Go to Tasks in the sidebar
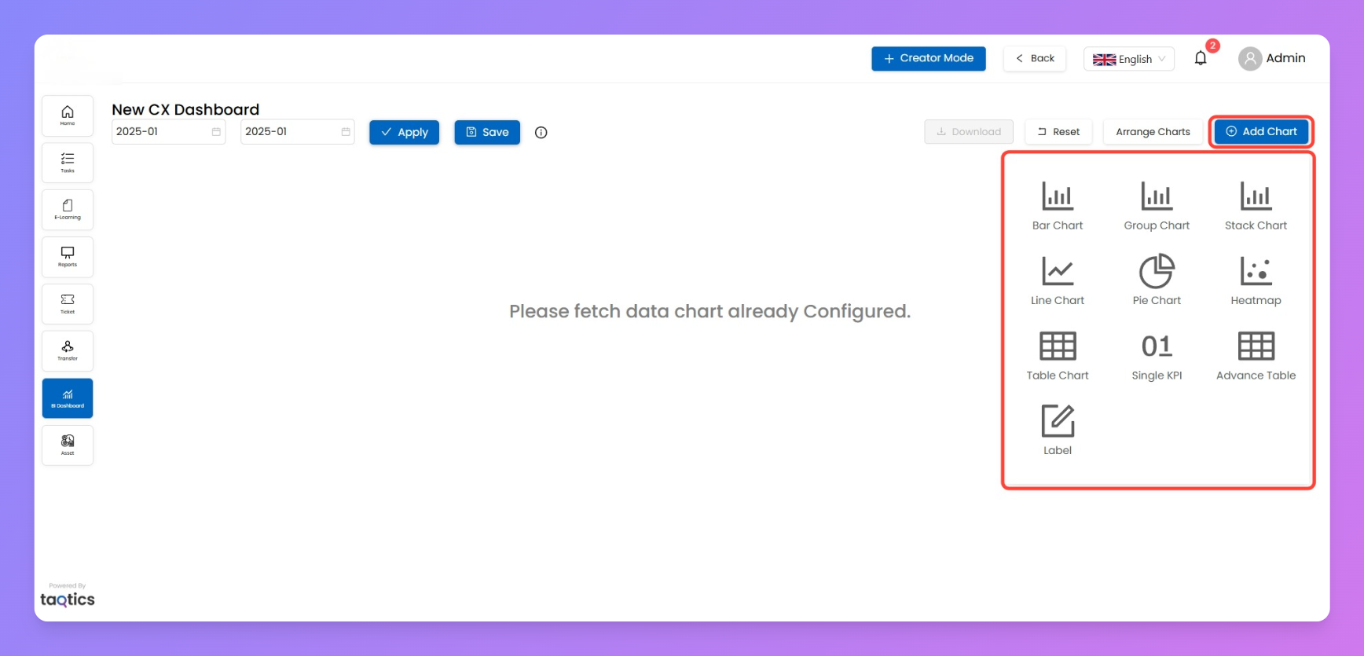Image resolution: width=1364 pixels, height=656 pixels. (x=68, y=163)
